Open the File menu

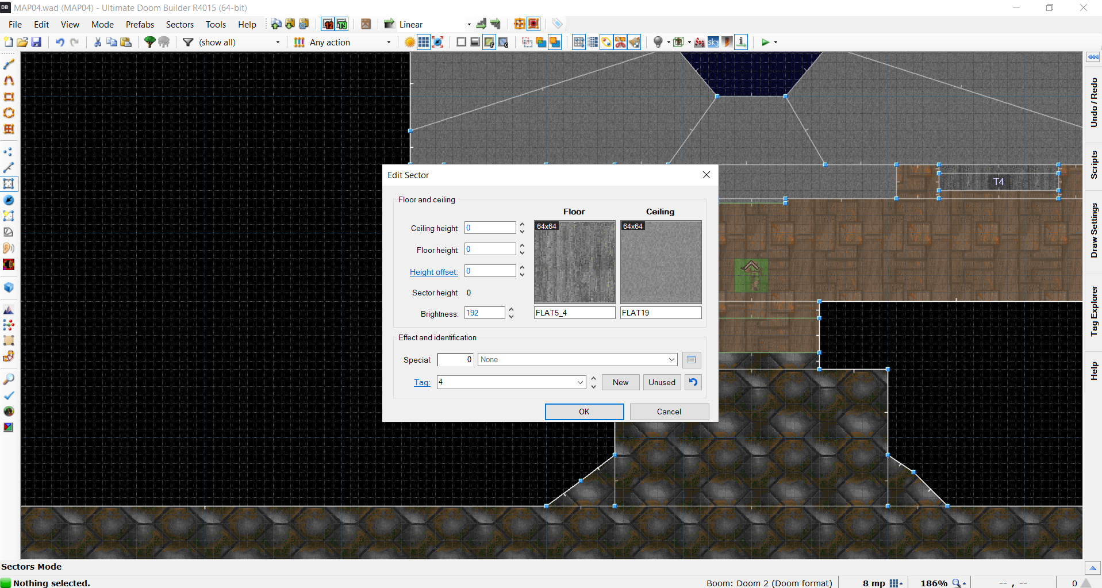pyautogui.click(x=15, y=24)
